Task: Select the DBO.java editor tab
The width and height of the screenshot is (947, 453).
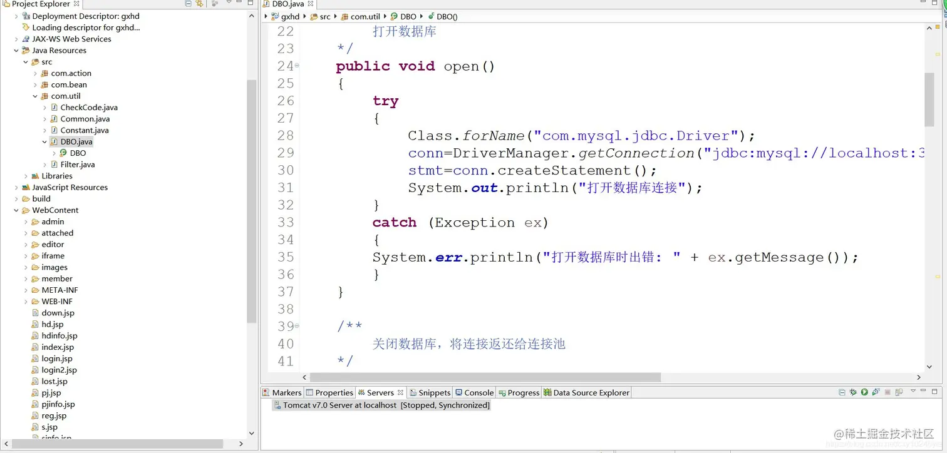Action: (287, 4)
